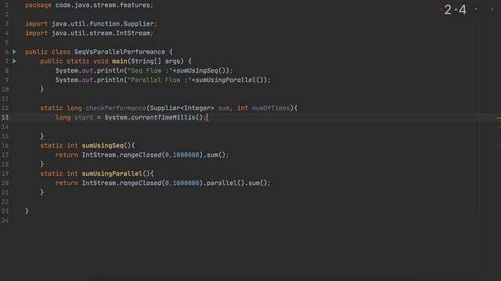Viewport: 501px width, 281px height.
Task: Open the errors count indicator
Action: click(x=446, y=9)
